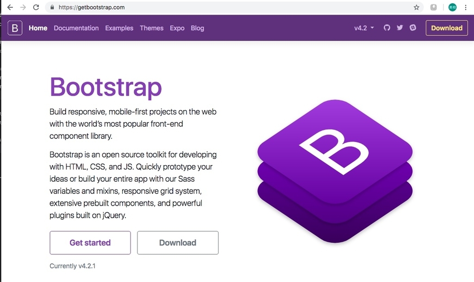Click the Download button below the description
Screen dimensions: 474x282
(178, 243)
